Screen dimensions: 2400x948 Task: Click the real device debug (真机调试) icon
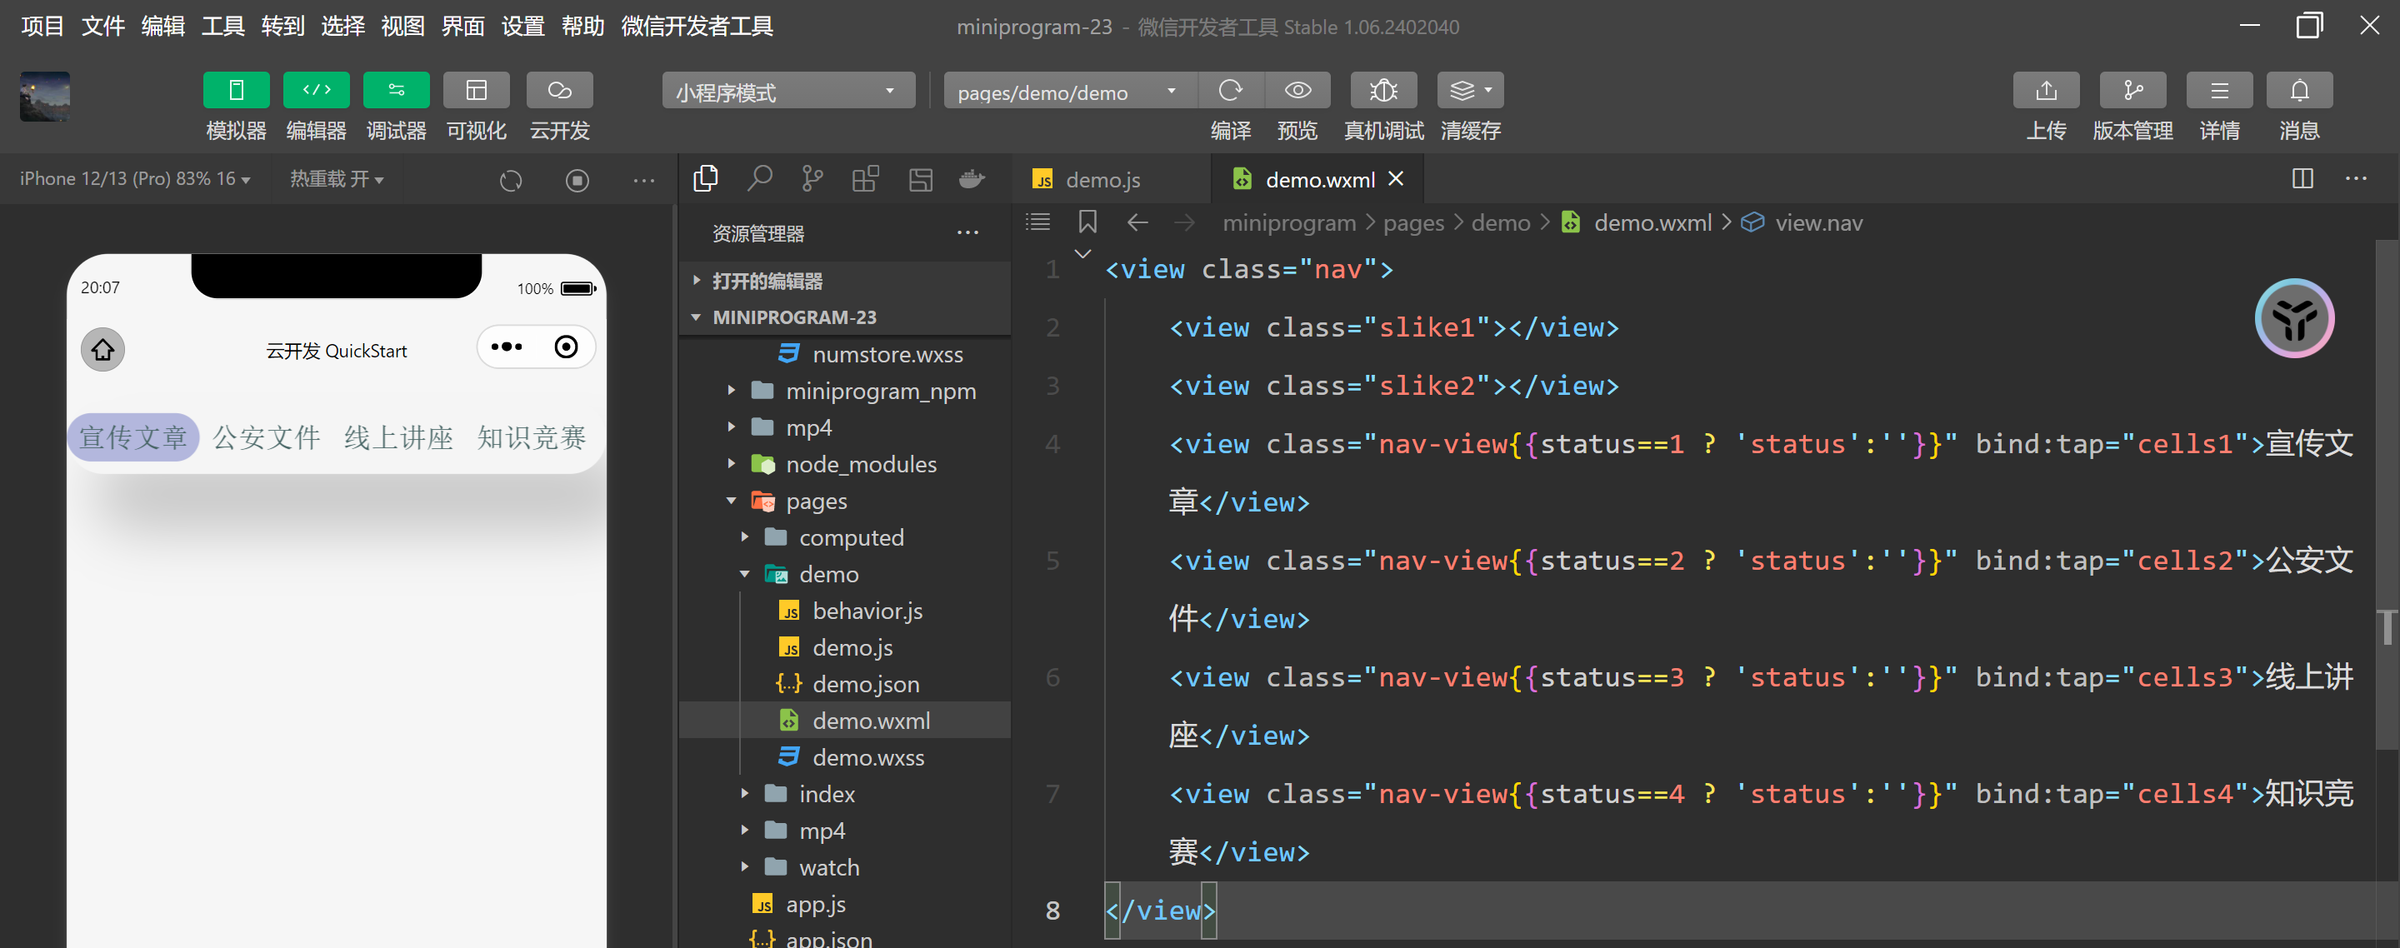pos(1382,90)
